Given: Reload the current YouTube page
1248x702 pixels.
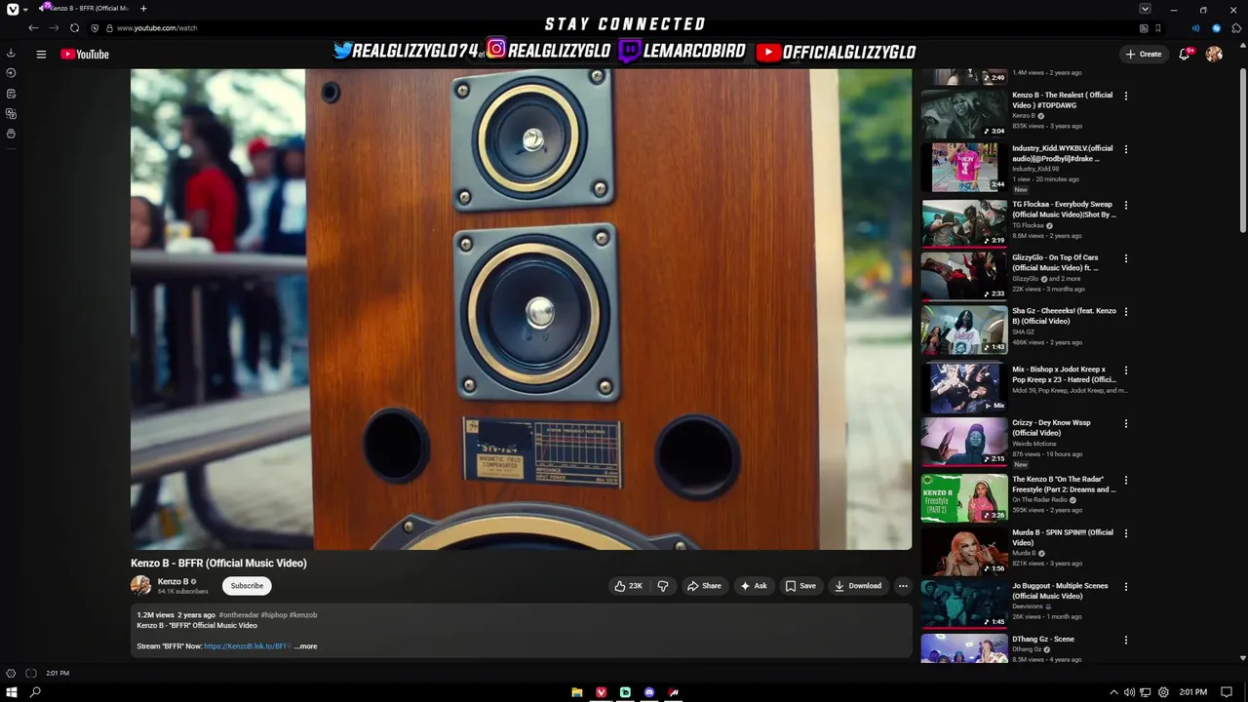Looking at the screenshot, I should tap(74, 28).
